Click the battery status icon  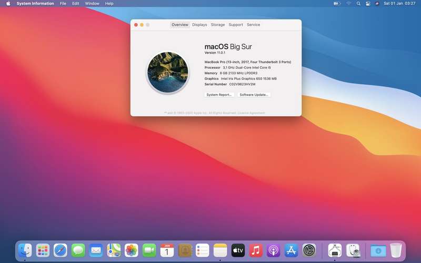point(337,4)
